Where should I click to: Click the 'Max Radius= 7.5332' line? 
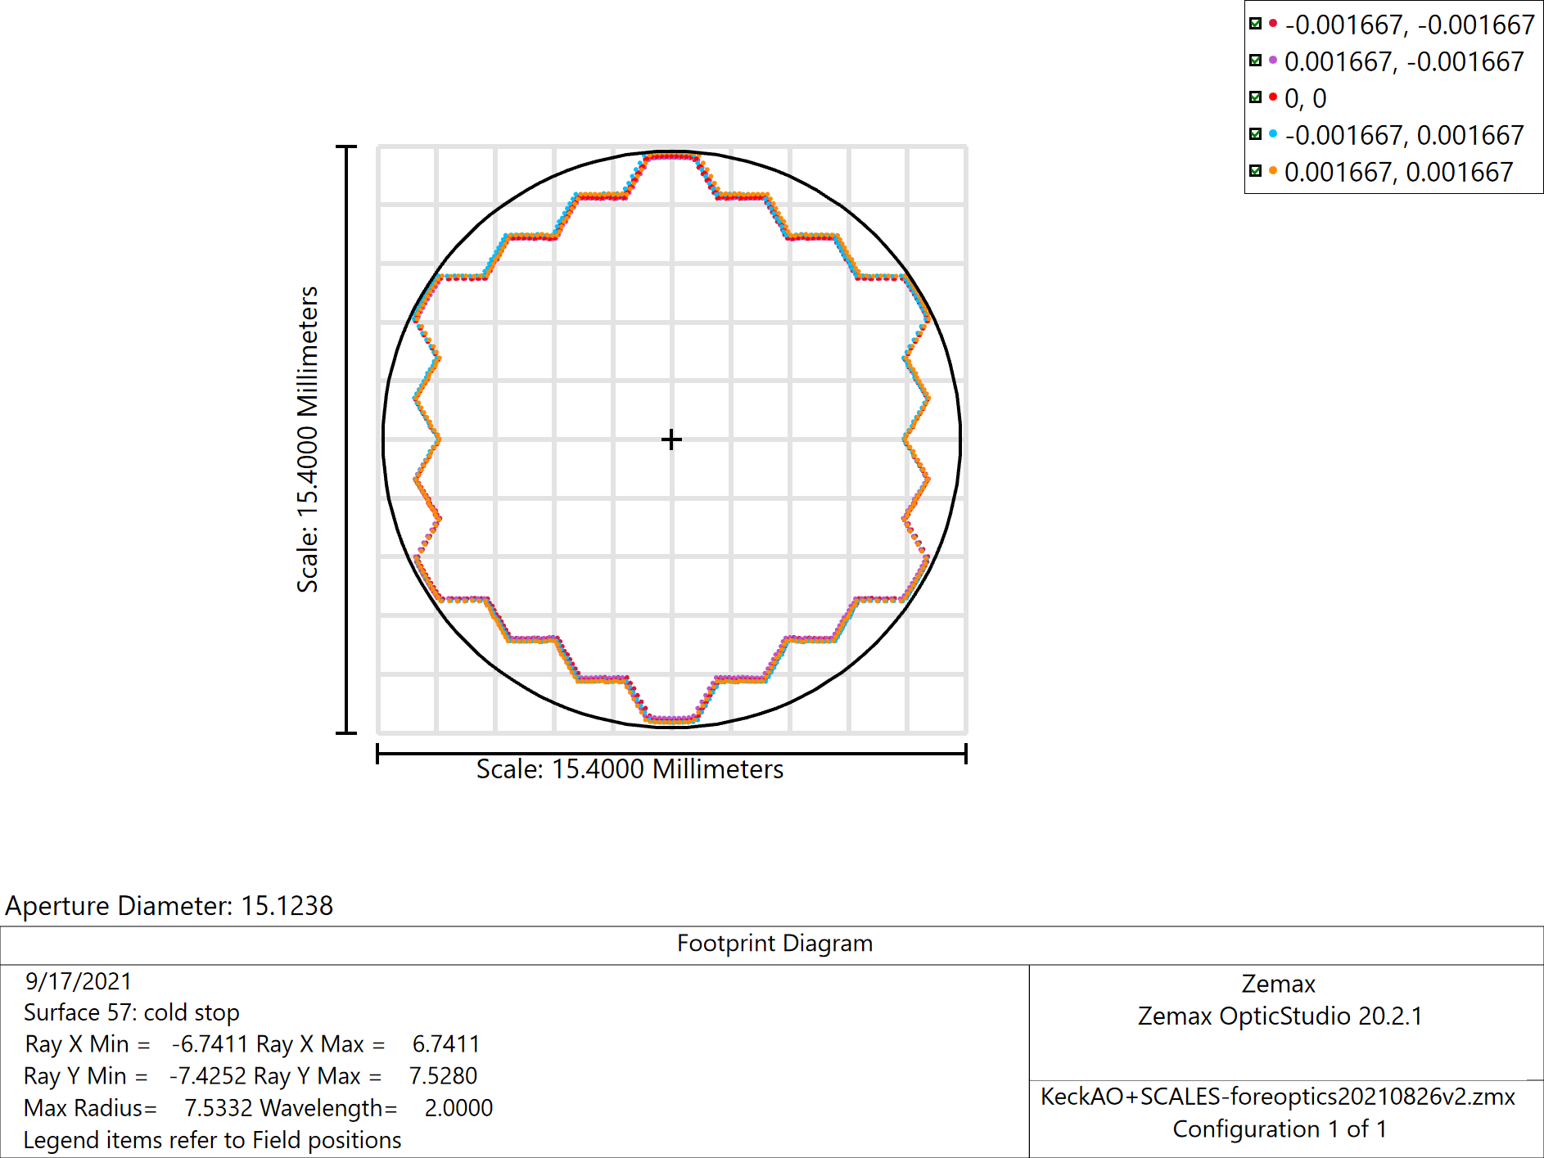(138, 1108)
